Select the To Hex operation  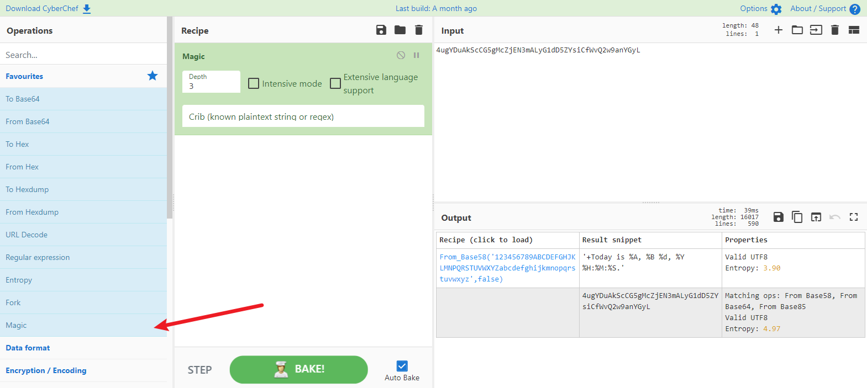[83, 144]
